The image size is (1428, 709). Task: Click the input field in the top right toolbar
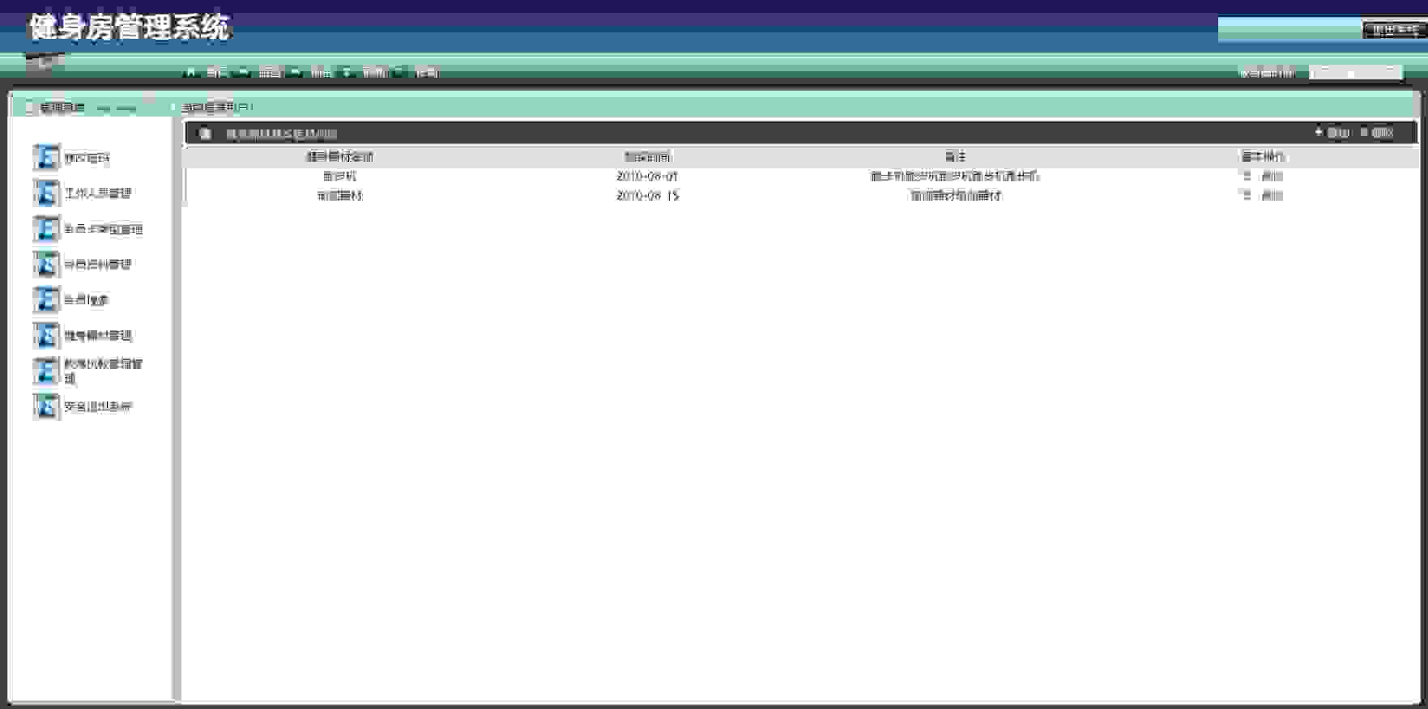coord(1355,72)
